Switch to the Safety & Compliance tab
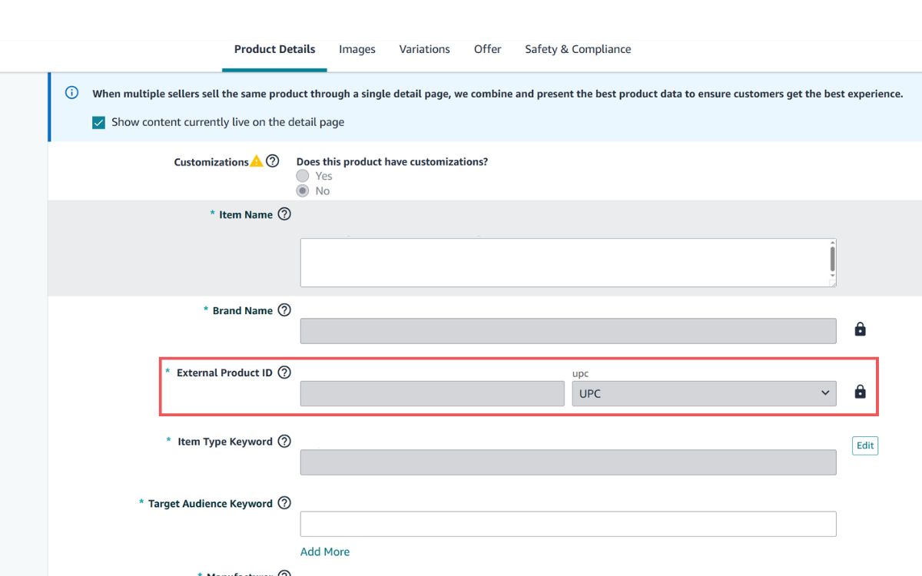The height and width of the screenshot is (576, 922). 578,49
